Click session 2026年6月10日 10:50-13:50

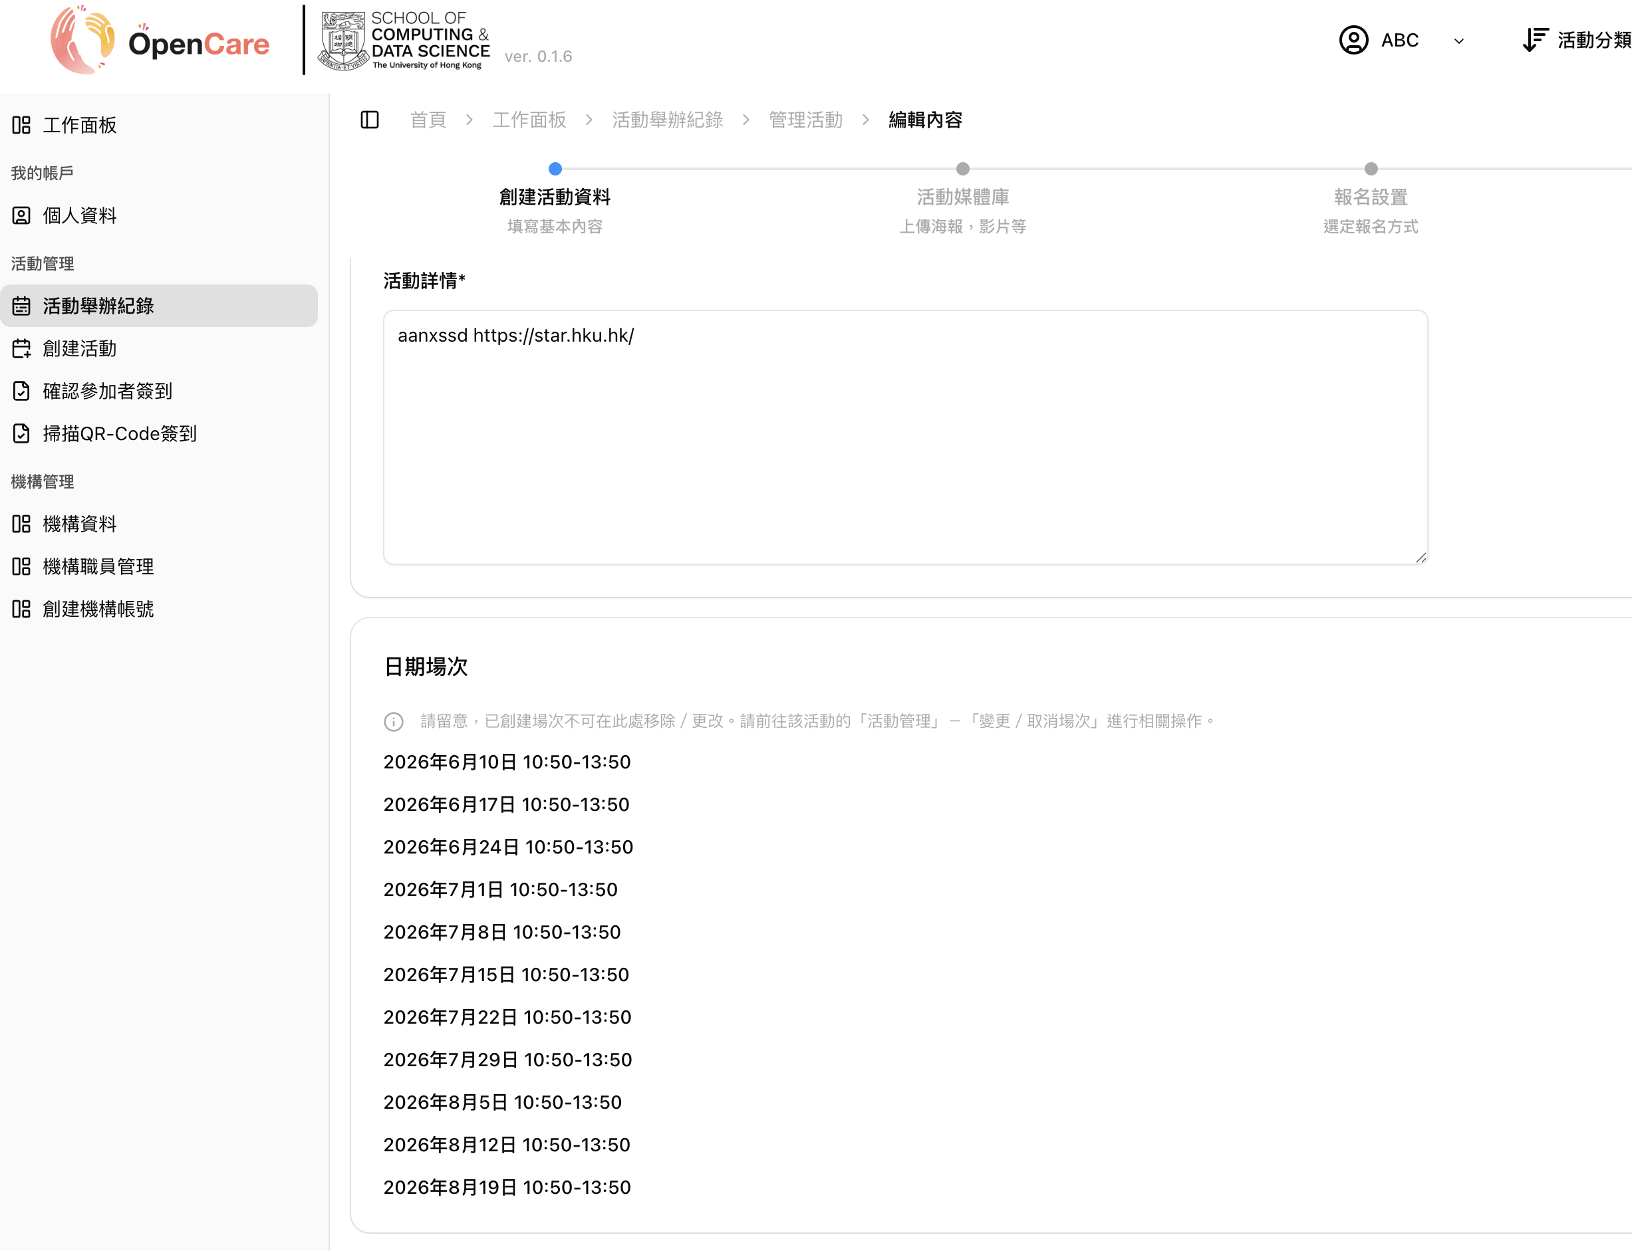coord(507,762)
